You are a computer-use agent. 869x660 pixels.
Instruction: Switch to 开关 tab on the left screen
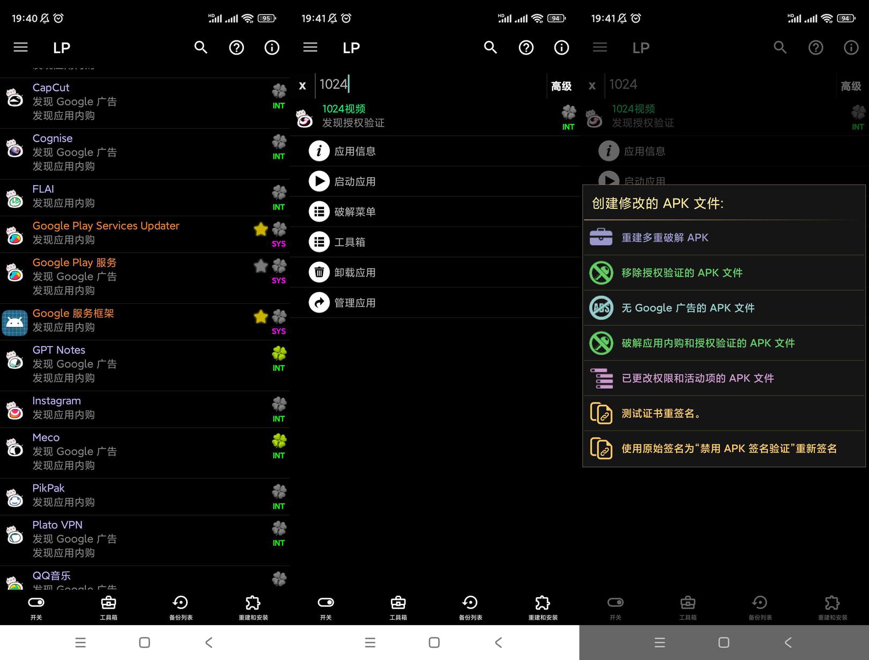point(36,607)
